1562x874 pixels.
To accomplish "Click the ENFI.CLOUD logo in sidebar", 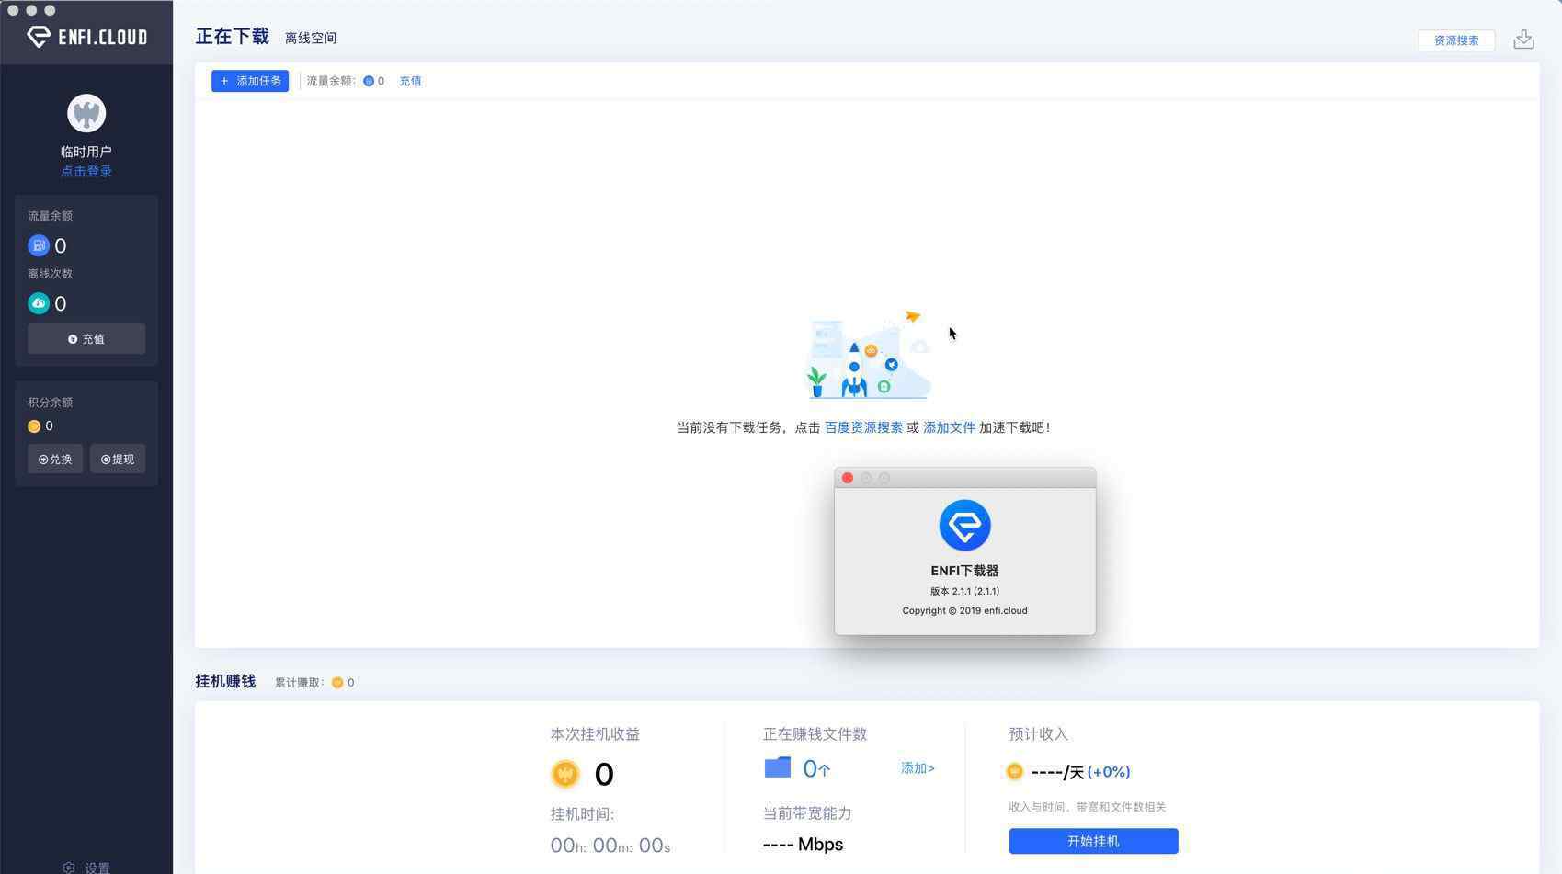I will pyautogui.click(x=86, y=37).
